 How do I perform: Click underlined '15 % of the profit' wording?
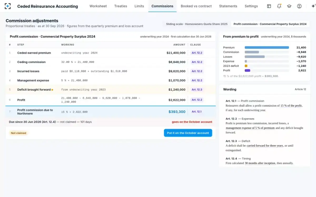(291, 106)
